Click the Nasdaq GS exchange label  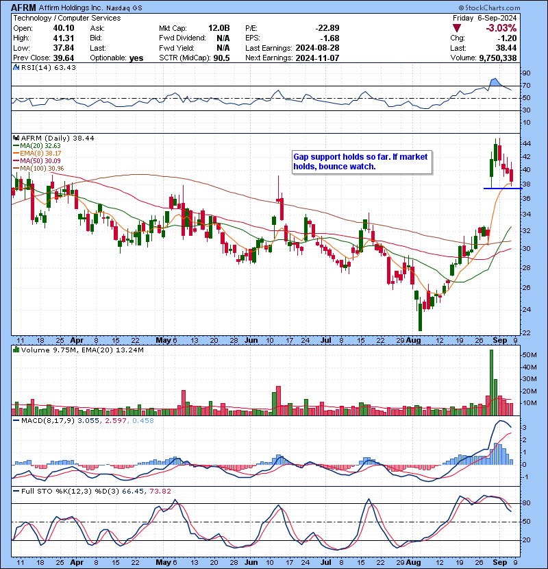124,8
